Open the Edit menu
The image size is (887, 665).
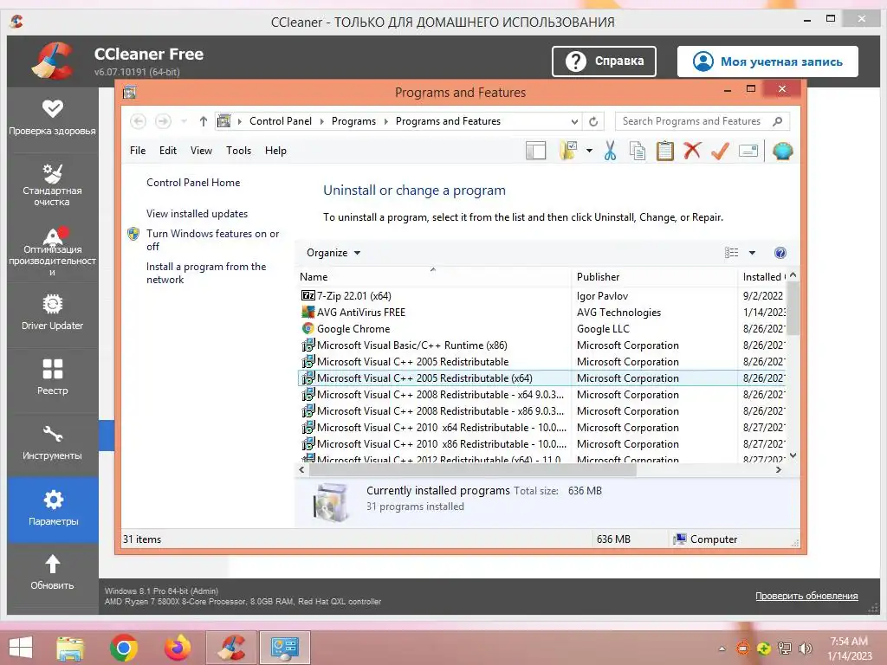168,151
